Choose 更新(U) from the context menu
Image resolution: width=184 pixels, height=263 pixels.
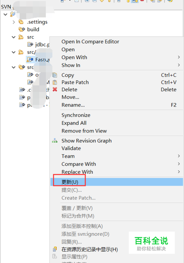117,182
